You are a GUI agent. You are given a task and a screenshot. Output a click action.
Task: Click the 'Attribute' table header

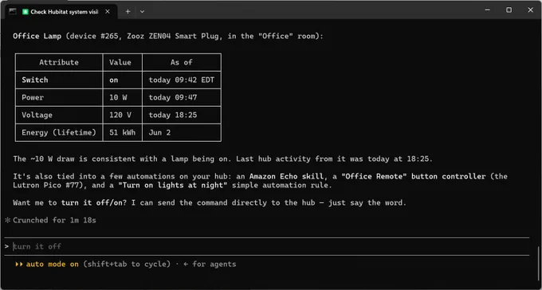(59, 62)
